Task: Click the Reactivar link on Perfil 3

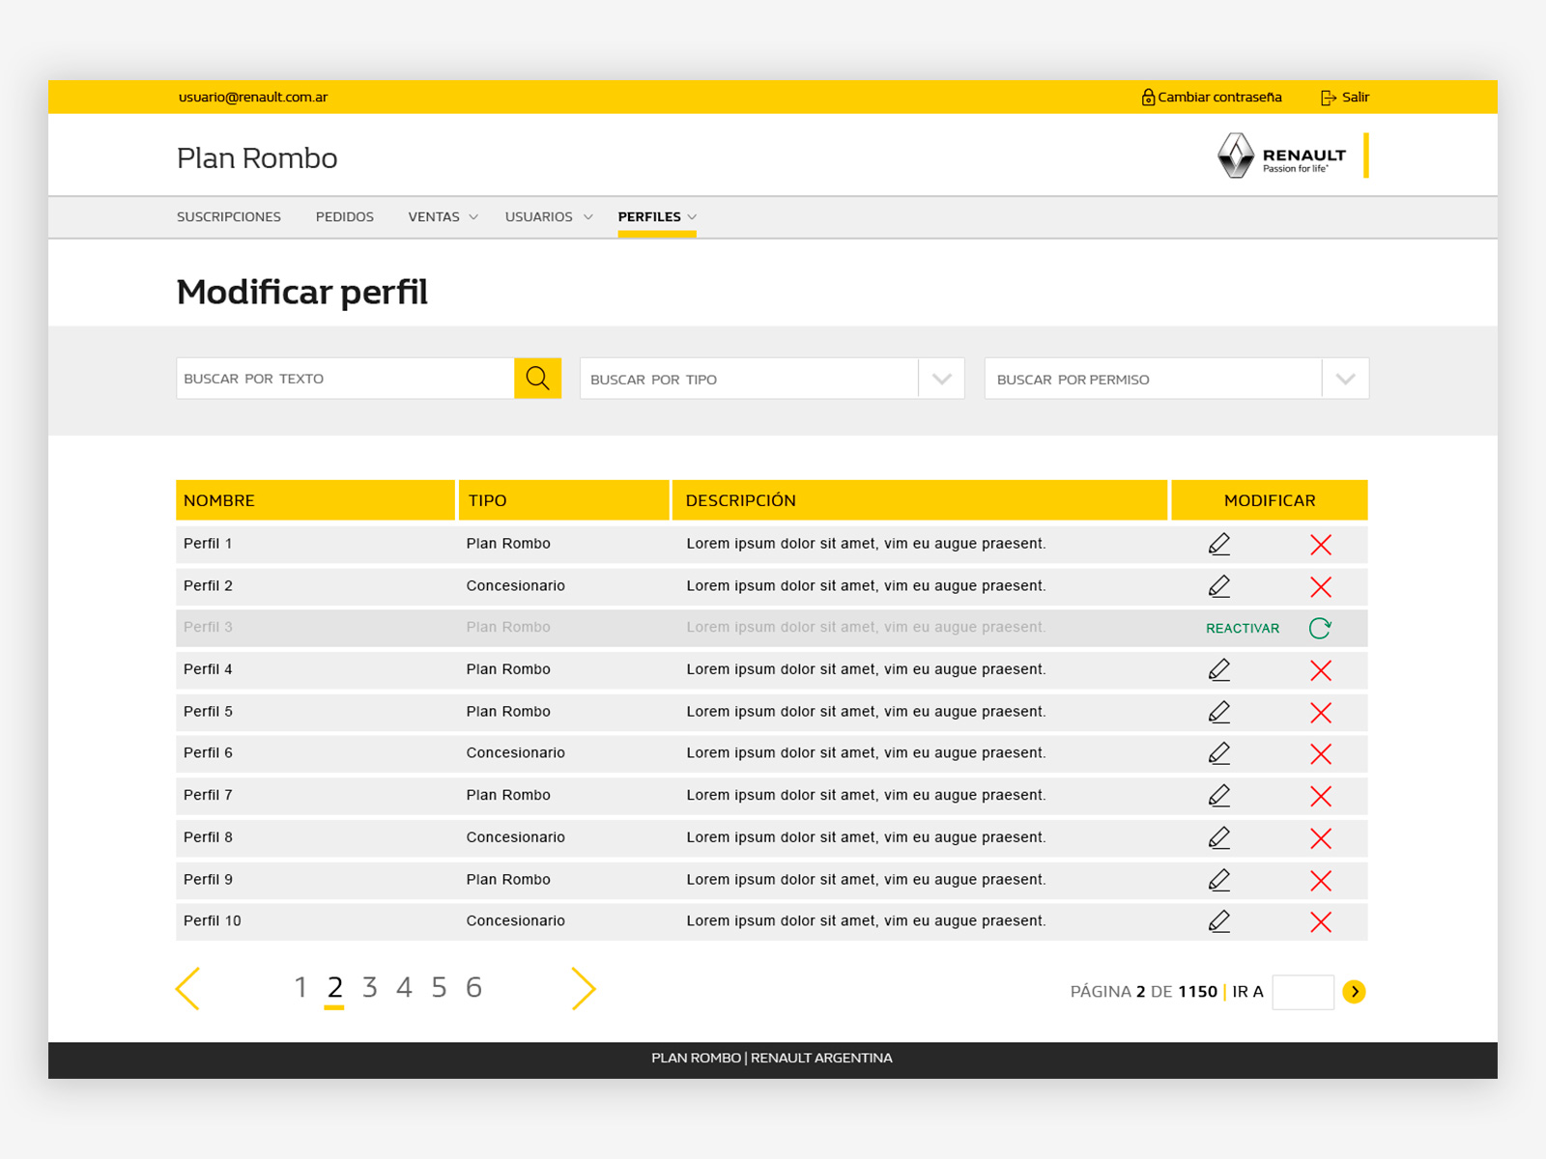Action: pos(1243,629)
